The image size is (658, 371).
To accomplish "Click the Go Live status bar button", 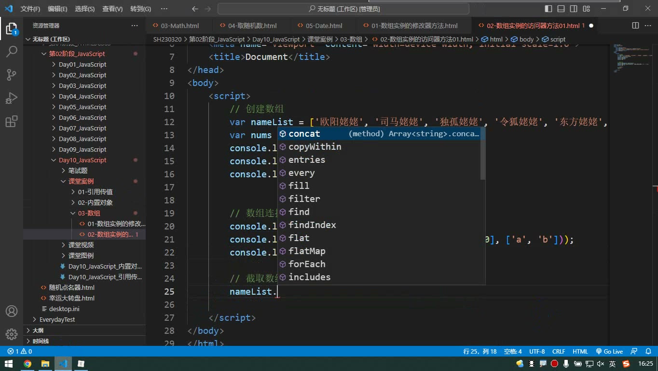I will 609,352.
